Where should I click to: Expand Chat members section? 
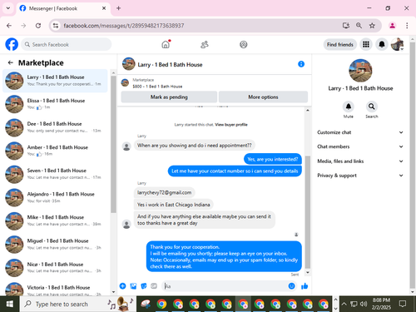(x=360, y=146)
